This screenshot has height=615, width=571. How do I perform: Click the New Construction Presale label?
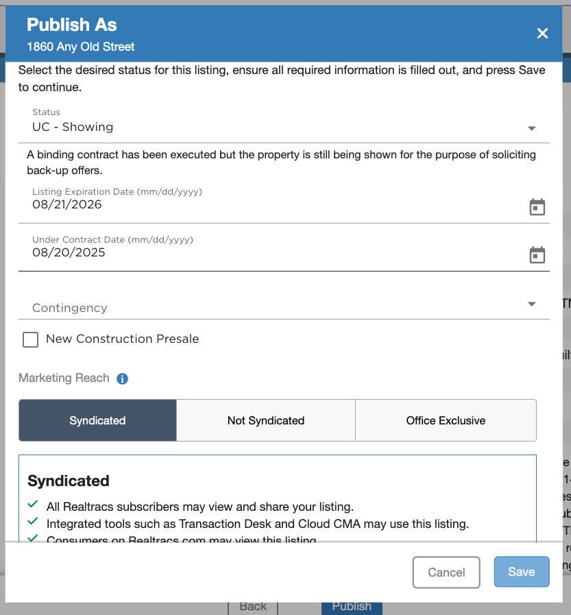(122, 339)
